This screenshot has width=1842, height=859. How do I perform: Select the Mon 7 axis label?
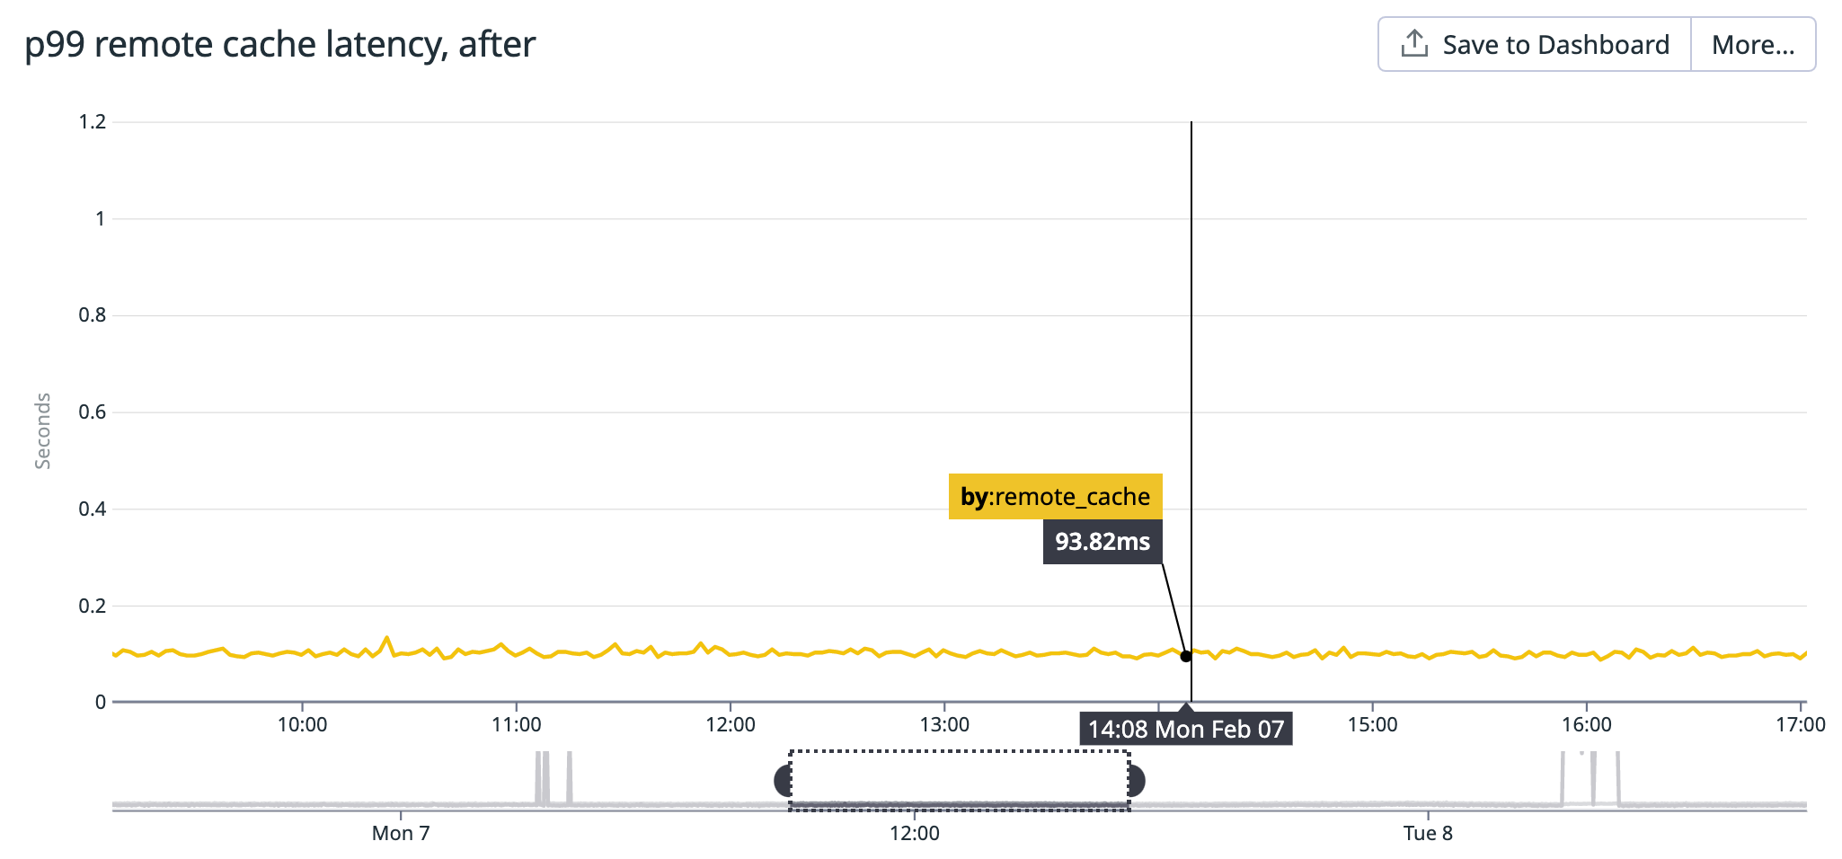pos(401,832)
